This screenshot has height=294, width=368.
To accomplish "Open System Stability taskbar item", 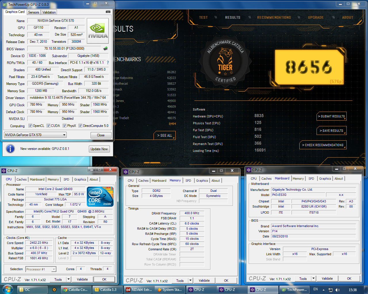I will 170,290.
